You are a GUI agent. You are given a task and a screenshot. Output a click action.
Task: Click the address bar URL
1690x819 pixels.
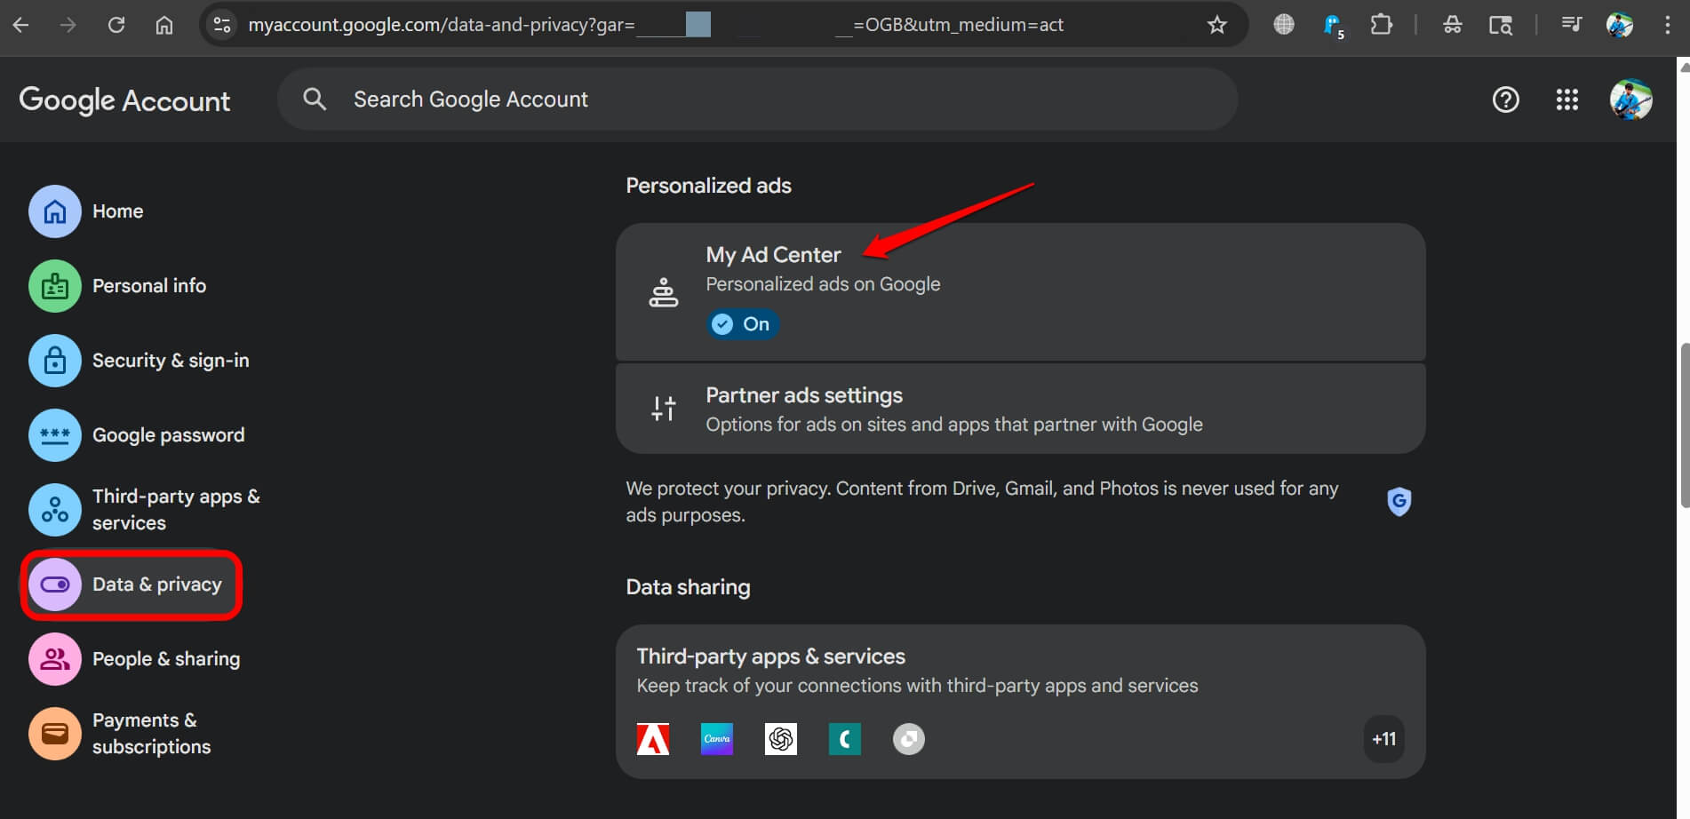click(x=656, y=25)
